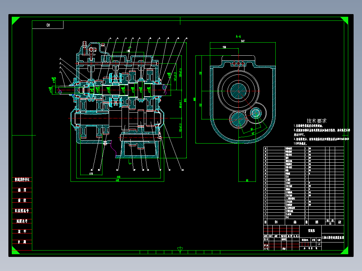362x271 pixels.
Task: Click the 技术要求 heading text
Action: [317, 121]
